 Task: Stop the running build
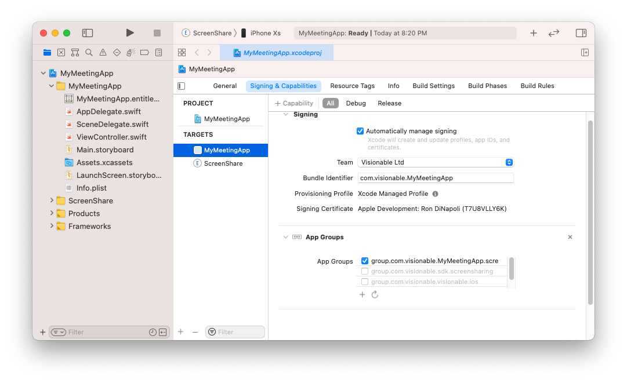157,33
